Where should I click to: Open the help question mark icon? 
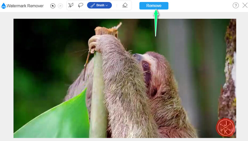point(235,5)
